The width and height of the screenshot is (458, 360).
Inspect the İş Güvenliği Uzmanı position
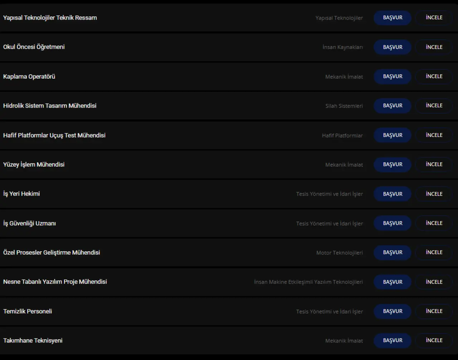point(434,223)
